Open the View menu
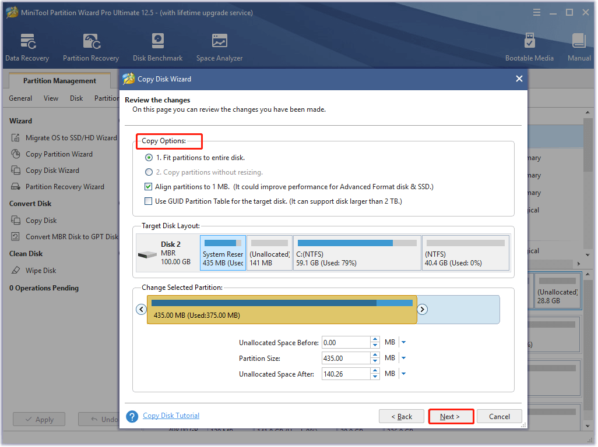Screen dimensions: 598x447 [x=51, y=98]
